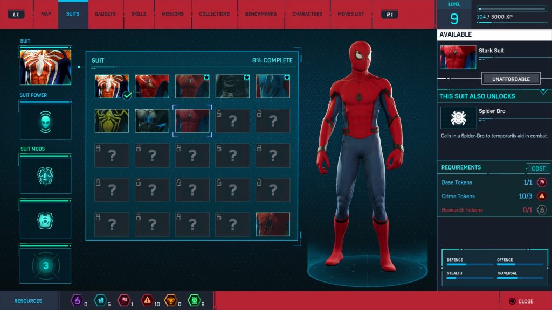
Task: Click the R1 shoulder button prompt
Action: click(390, 15)
